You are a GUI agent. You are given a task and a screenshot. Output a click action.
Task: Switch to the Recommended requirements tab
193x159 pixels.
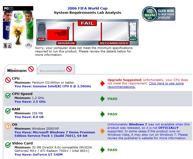[56, 70]
